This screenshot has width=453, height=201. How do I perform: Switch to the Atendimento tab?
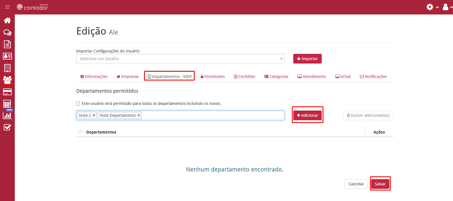311,77
